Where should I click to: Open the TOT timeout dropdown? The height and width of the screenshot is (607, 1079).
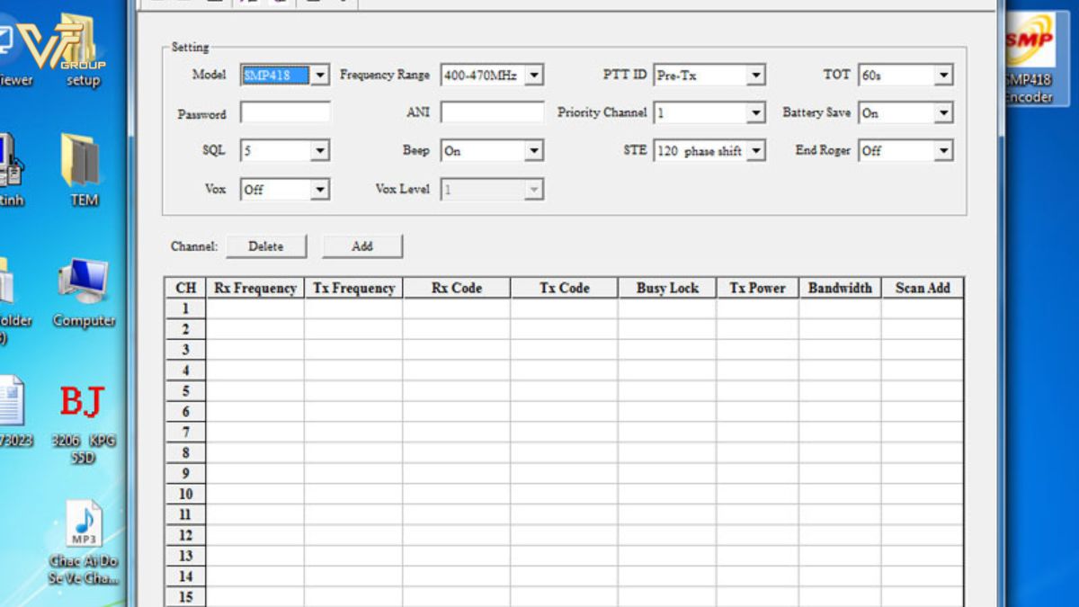click(942, 76)
